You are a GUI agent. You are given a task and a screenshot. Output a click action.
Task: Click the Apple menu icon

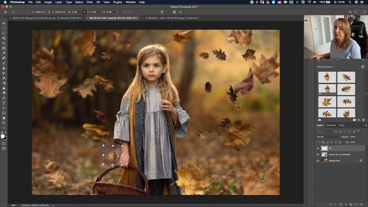5,2
